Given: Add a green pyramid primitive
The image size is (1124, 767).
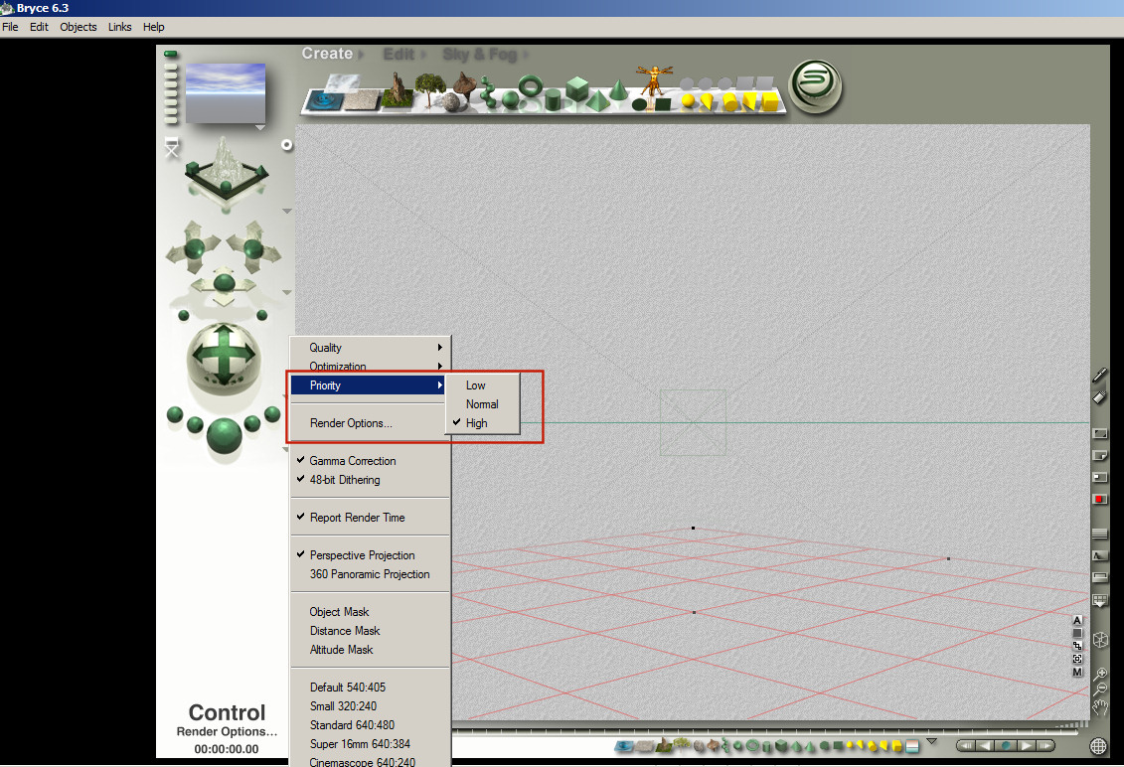Looking at the screenshot, I should (596, 100).
